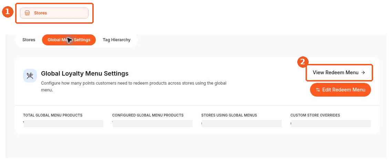Click the description text about redeeming points
The height and width of the screenshot is (165, 392).
coord(134,86)
